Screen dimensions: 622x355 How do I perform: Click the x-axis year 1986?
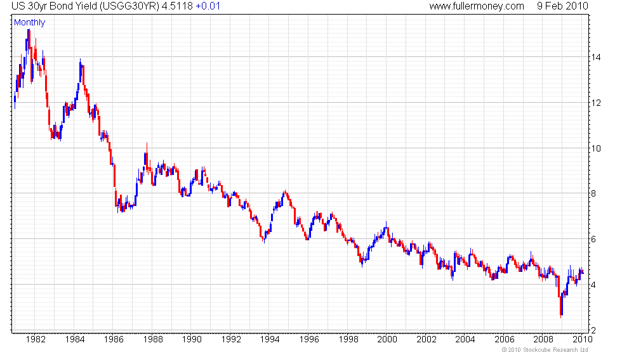[x=114, y=339]
